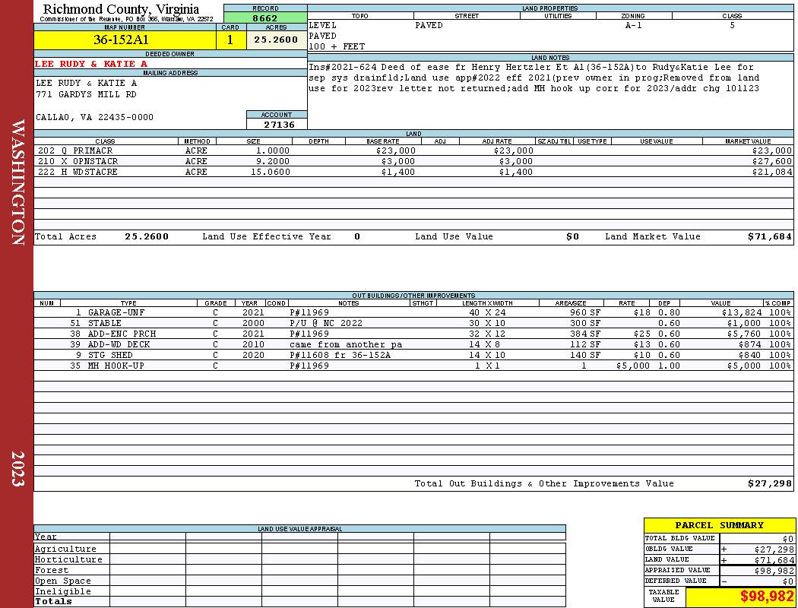The width and height of the screenshot is (798, 608).
Task: Select the ADD-ENC PRCH improvement row
Action: [413, 334]
